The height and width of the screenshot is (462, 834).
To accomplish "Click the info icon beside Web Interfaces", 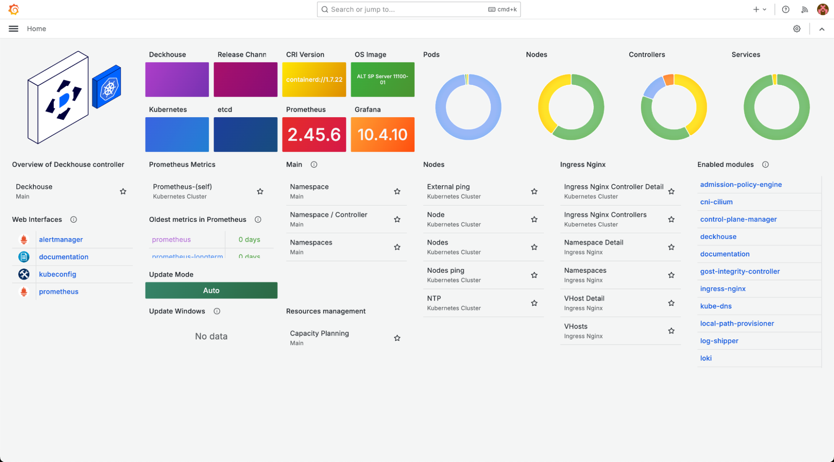I will tap(73, 219).
